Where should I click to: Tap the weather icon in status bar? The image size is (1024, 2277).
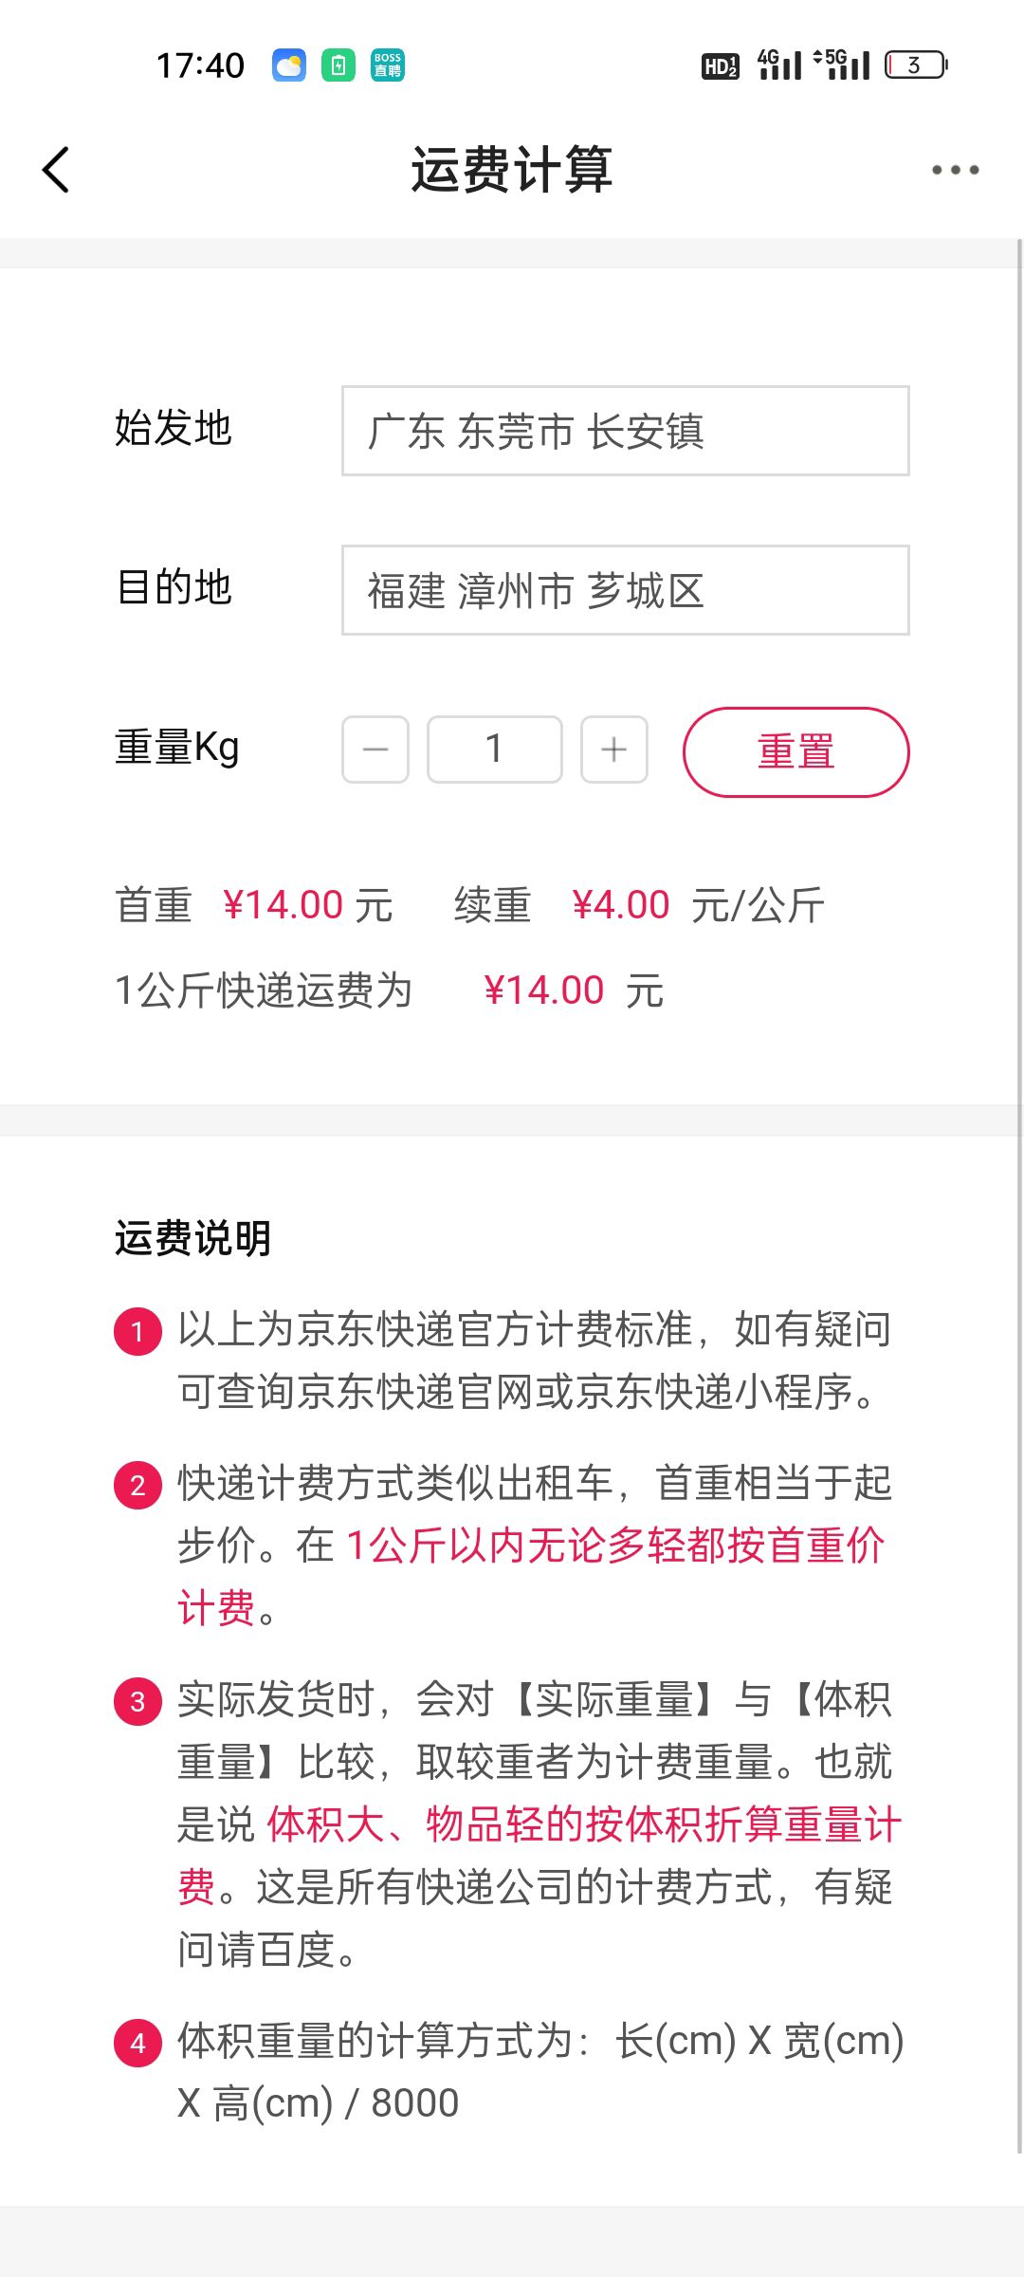click(x=289, y=65)
